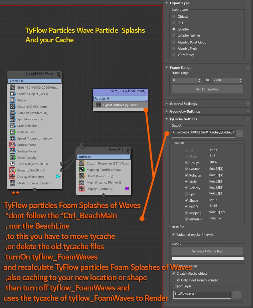Viewport: 253px width, 308px height.
Task: Select the Export Particles (tyCache) operator icon
Action: coord(98,105)
